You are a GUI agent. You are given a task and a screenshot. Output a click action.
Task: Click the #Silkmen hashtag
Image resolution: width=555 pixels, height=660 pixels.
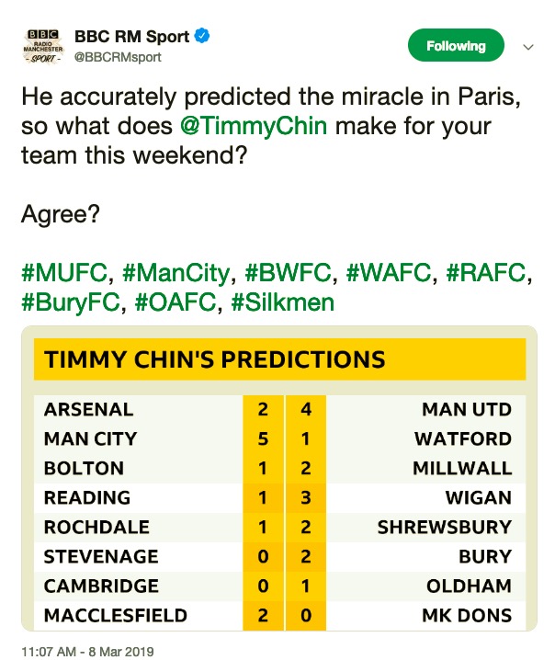pyautogui.click(x=284, y=302)
